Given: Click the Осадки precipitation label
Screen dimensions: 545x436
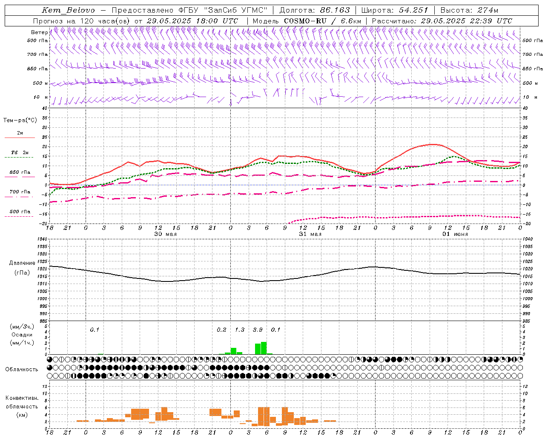Looking at the screenshot, I should coord(22,335).
